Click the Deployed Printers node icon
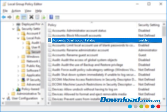Image resolution: width=167 pixels, height=112 pixels. (18, 24)
